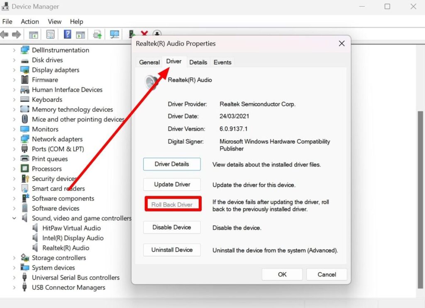Select the Keyboards icon in the tree
425x308 pixels.
(x=24, y=99)
